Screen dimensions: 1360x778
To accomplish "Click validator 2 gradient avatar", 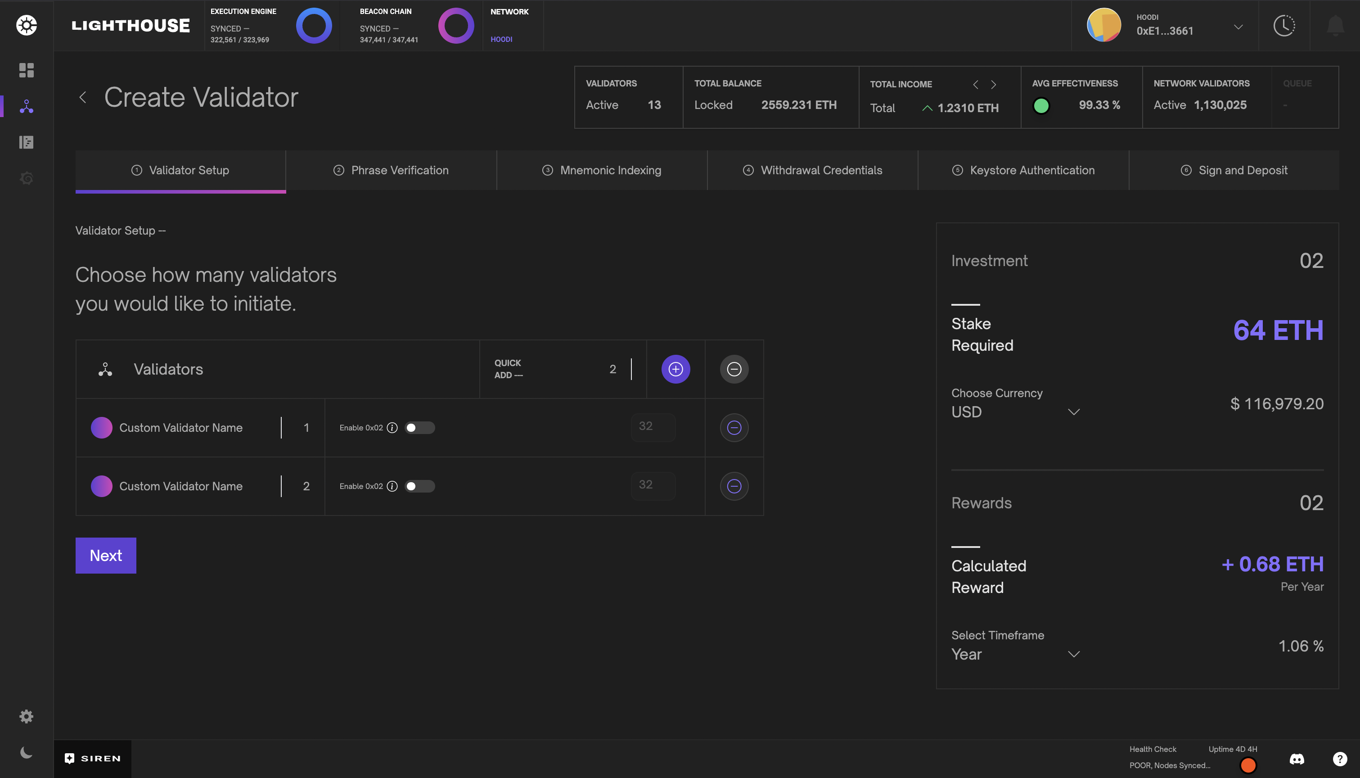I will pyautogui.click(x=101, y=486).
